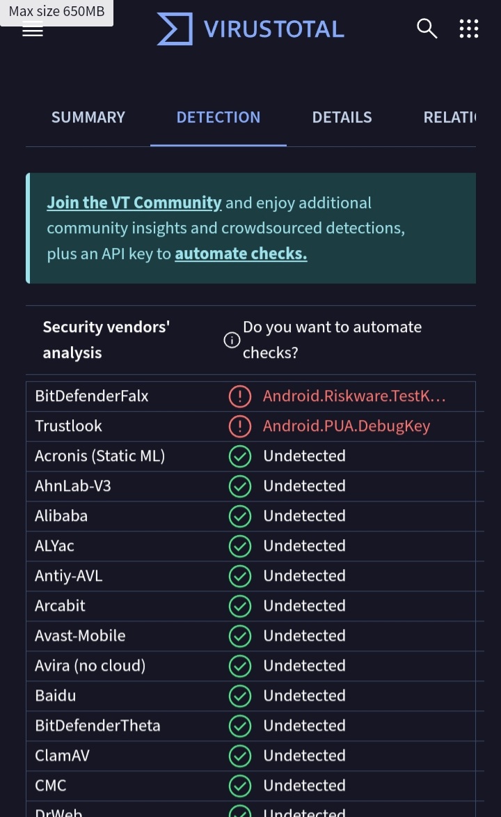The image size is (501, 817).
Task: Open the hamburger navigation menu
Action: [x=32, y=31]
